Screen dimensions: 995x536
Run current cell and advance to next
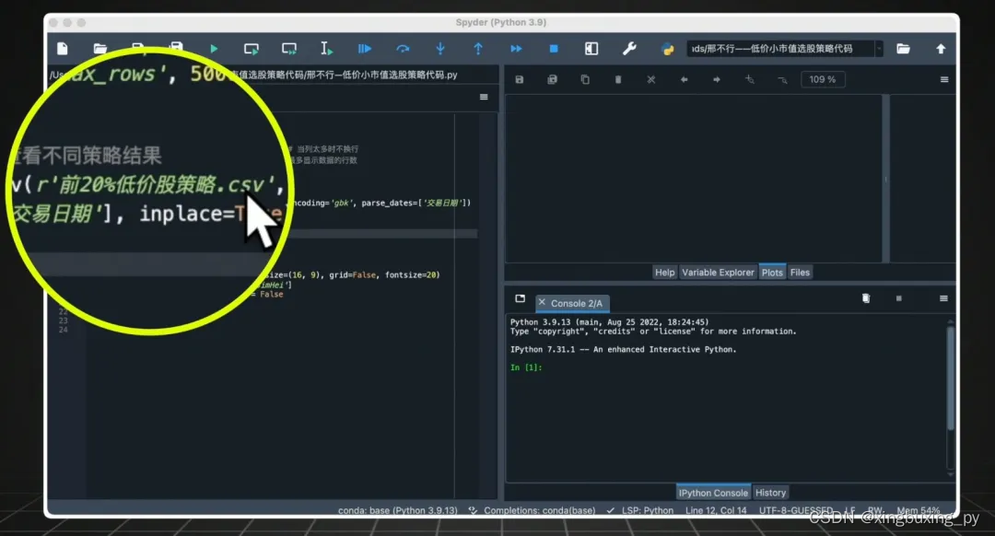click(289, 49)
